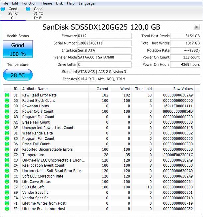
Task: Click the blue status orb for drive C:
Action: (3, 9)
